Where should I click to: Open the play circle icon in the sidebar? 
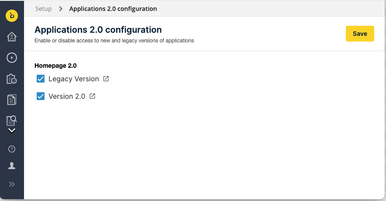tap(12, 57)
